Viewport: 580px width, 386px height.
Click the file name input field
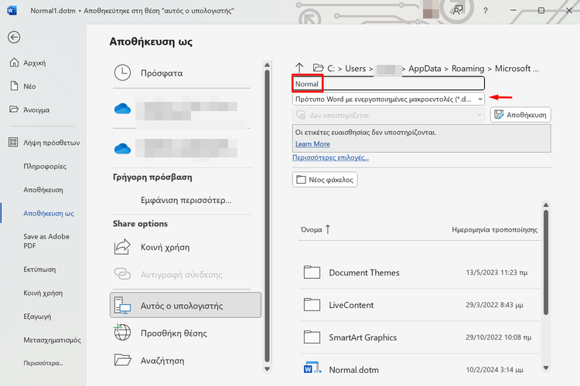click(x=388, y=83)
